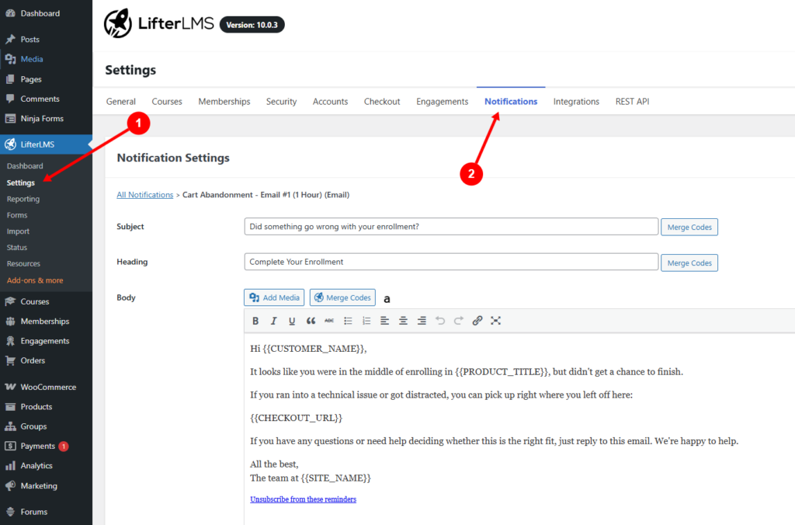Open Merge Codes for the Subject field
The image size is (795, 525).
tap(689, 228)
